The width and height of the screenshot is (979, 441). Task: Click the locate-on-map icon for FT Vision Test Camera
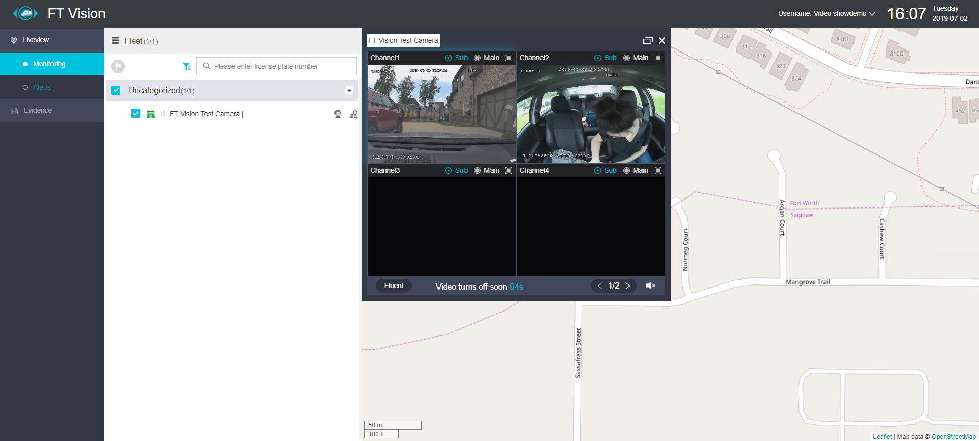pyautogui.click(x=353, y=114)
